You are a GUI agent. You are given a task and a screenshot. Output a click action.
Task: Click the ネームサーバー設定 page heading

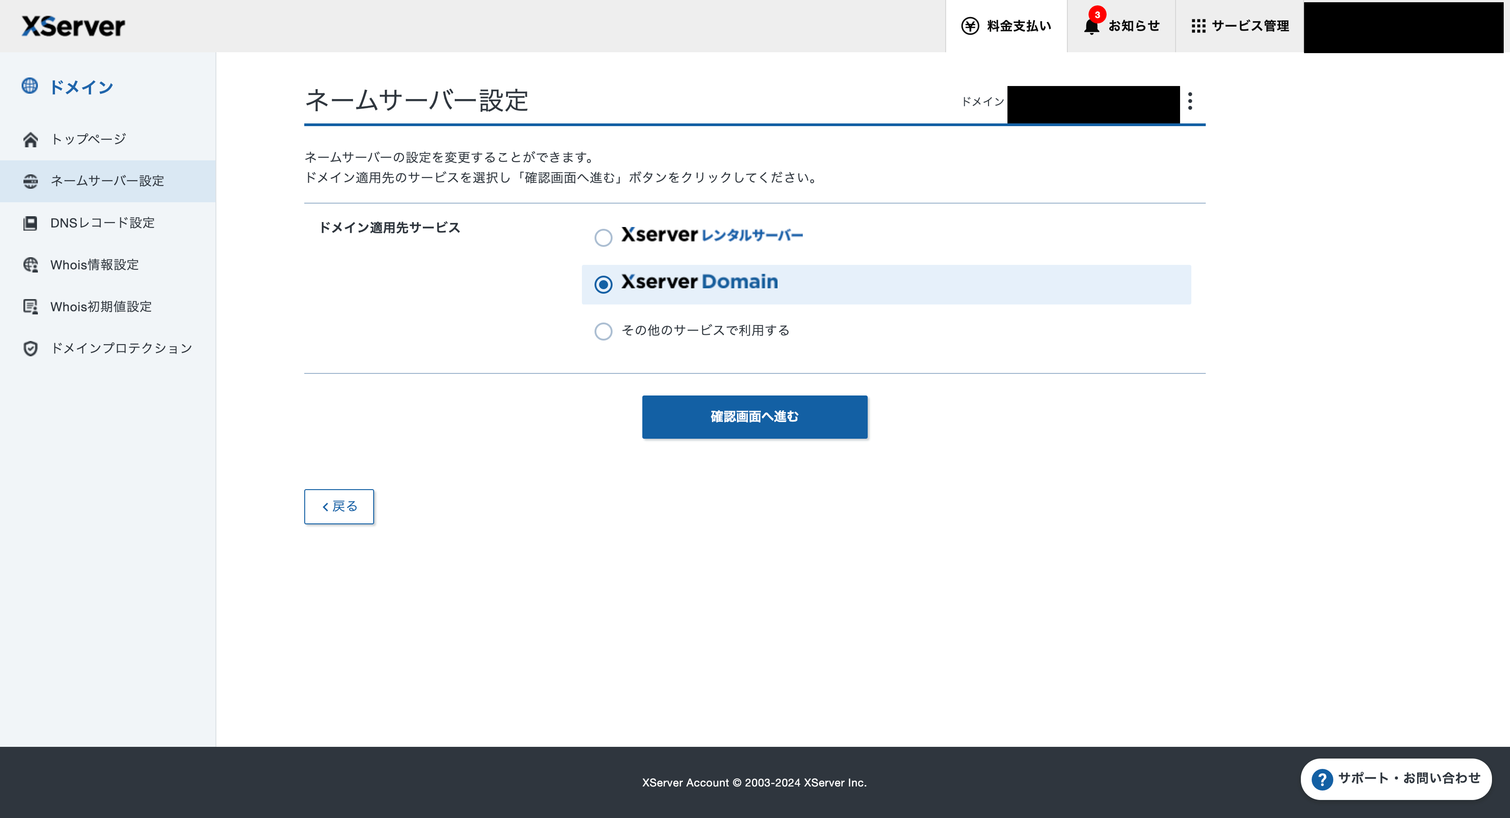click(x=417, y=100)
